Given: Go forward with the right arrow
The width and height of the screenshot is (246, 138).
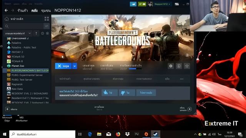Looking at the screenshot, I should click(13, 10).
